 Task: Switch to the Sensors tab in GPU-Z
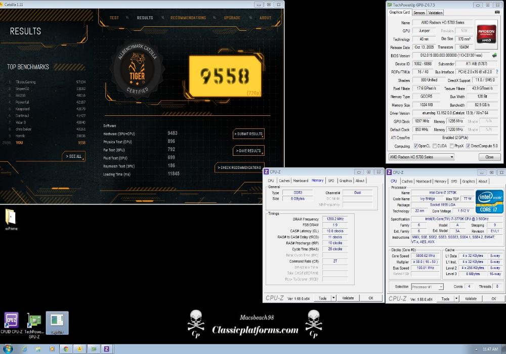[x=419, y=13]
